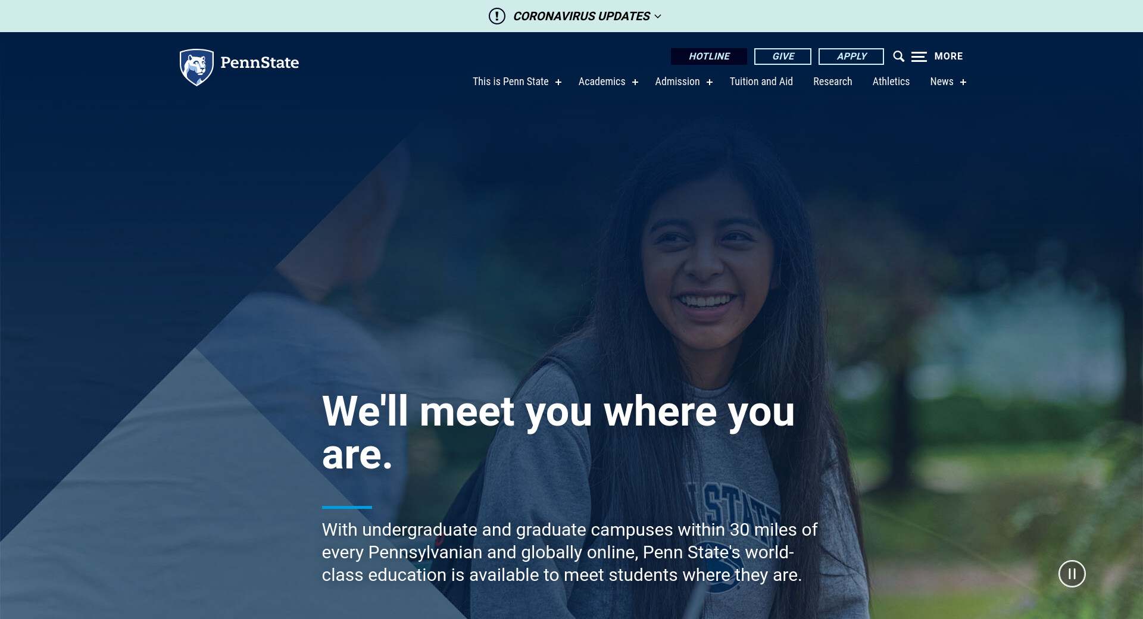Pause the hero video
Viewport: 1143px width, 619px height.
(x=1072, y=574)
